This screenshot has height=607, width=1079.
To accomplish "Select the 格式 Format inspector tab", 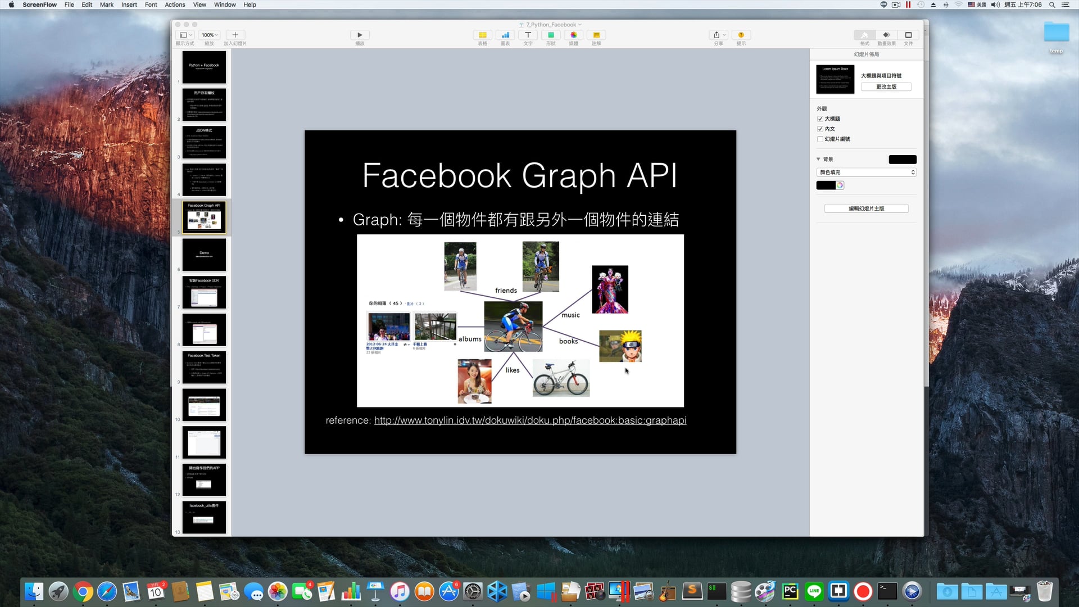I will [864, 35].
